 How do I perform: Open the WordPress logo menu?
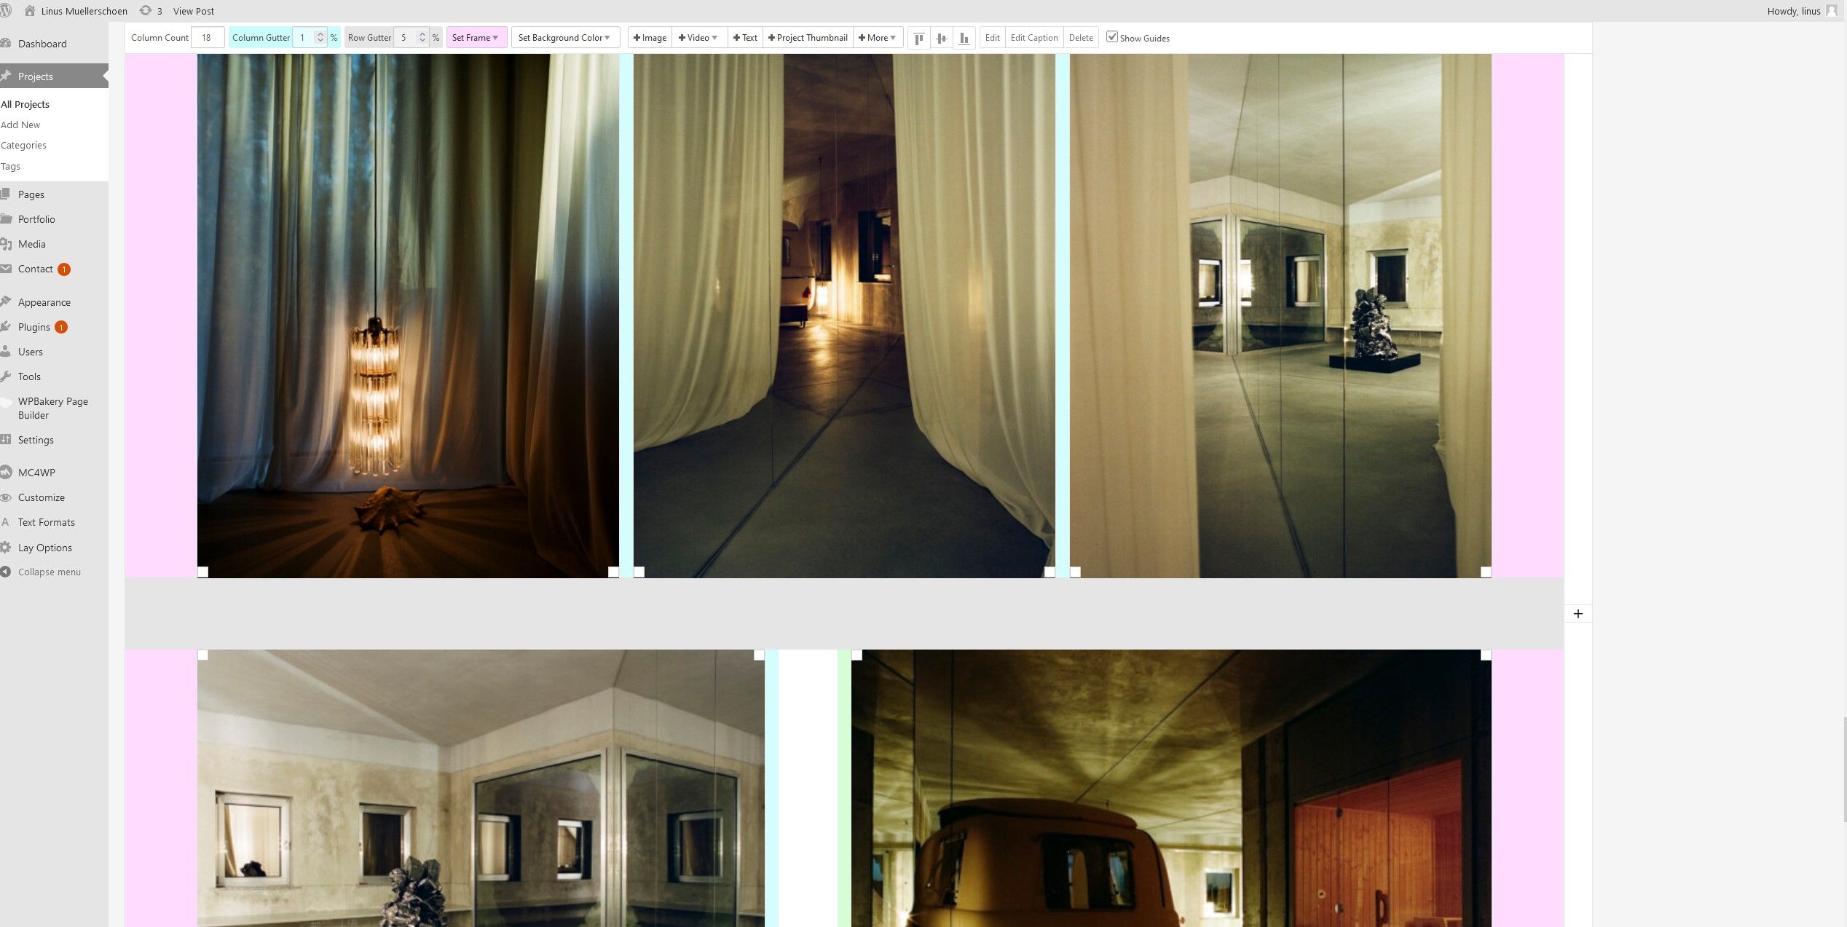(6, 11)
